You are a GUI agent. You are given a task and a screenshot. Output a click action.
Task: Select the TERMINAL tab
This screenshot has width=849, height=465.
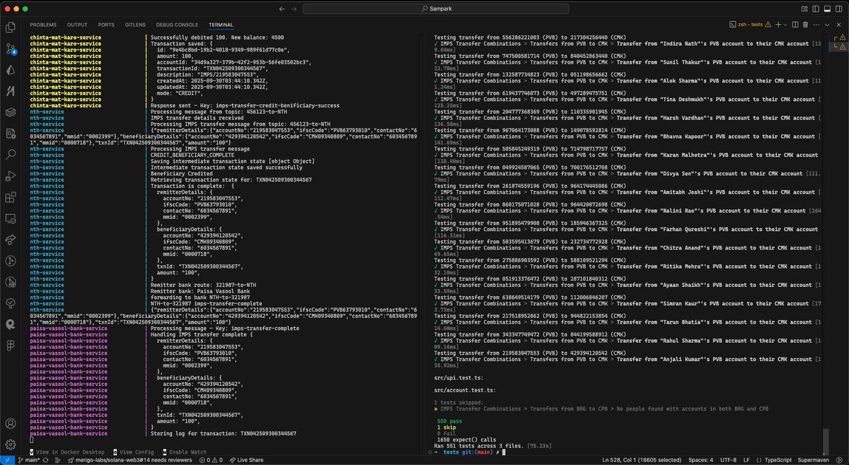coord(221,24)
